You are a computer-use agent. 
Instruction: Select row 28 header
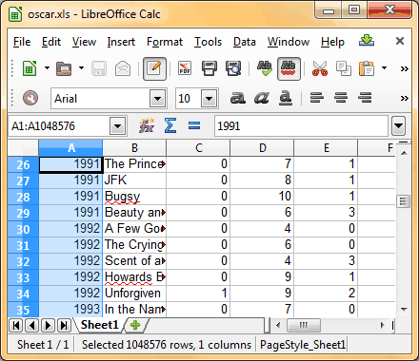click(x=23, y=197)
